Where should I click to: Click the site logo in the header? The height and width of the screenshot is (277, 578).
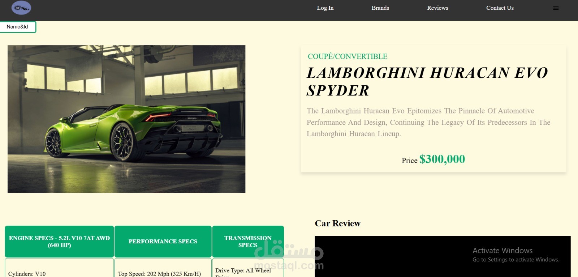click(21, 8)
